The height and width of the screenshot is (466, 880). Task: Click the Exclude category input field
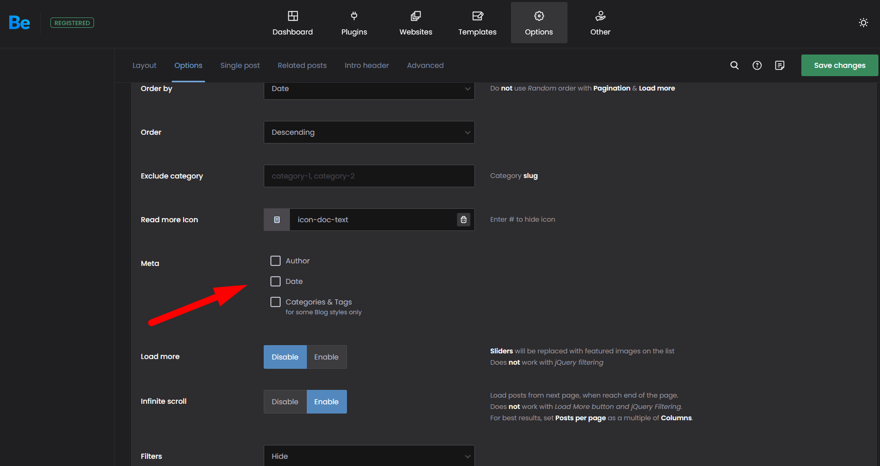pos(369,176)
